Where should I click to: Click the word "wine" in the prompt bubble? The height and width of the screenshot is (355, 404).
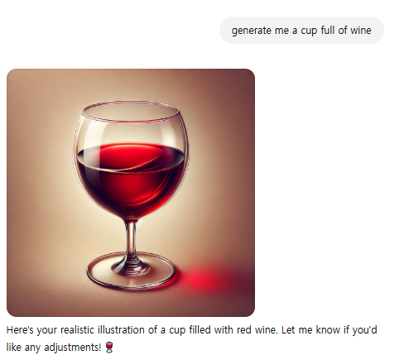tap(361, 30)
